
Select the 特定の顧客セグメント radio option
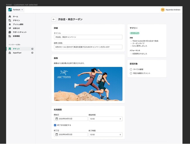pos(131,73)
